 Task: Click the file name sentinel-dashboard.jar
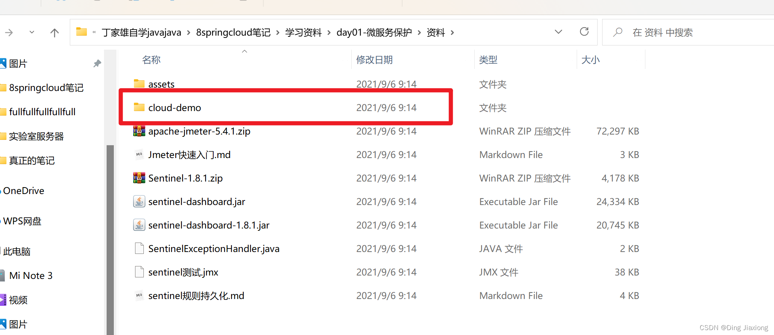pos(197,202)
